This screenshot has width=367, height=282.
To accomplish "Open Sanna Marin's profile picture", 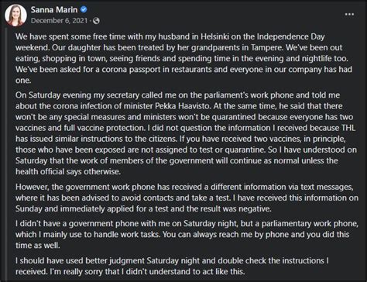I will tap(15, 15).
